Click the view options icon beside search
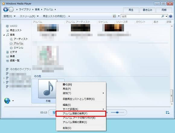Viewport: 175px width, 133px height. tap(114, 16)
